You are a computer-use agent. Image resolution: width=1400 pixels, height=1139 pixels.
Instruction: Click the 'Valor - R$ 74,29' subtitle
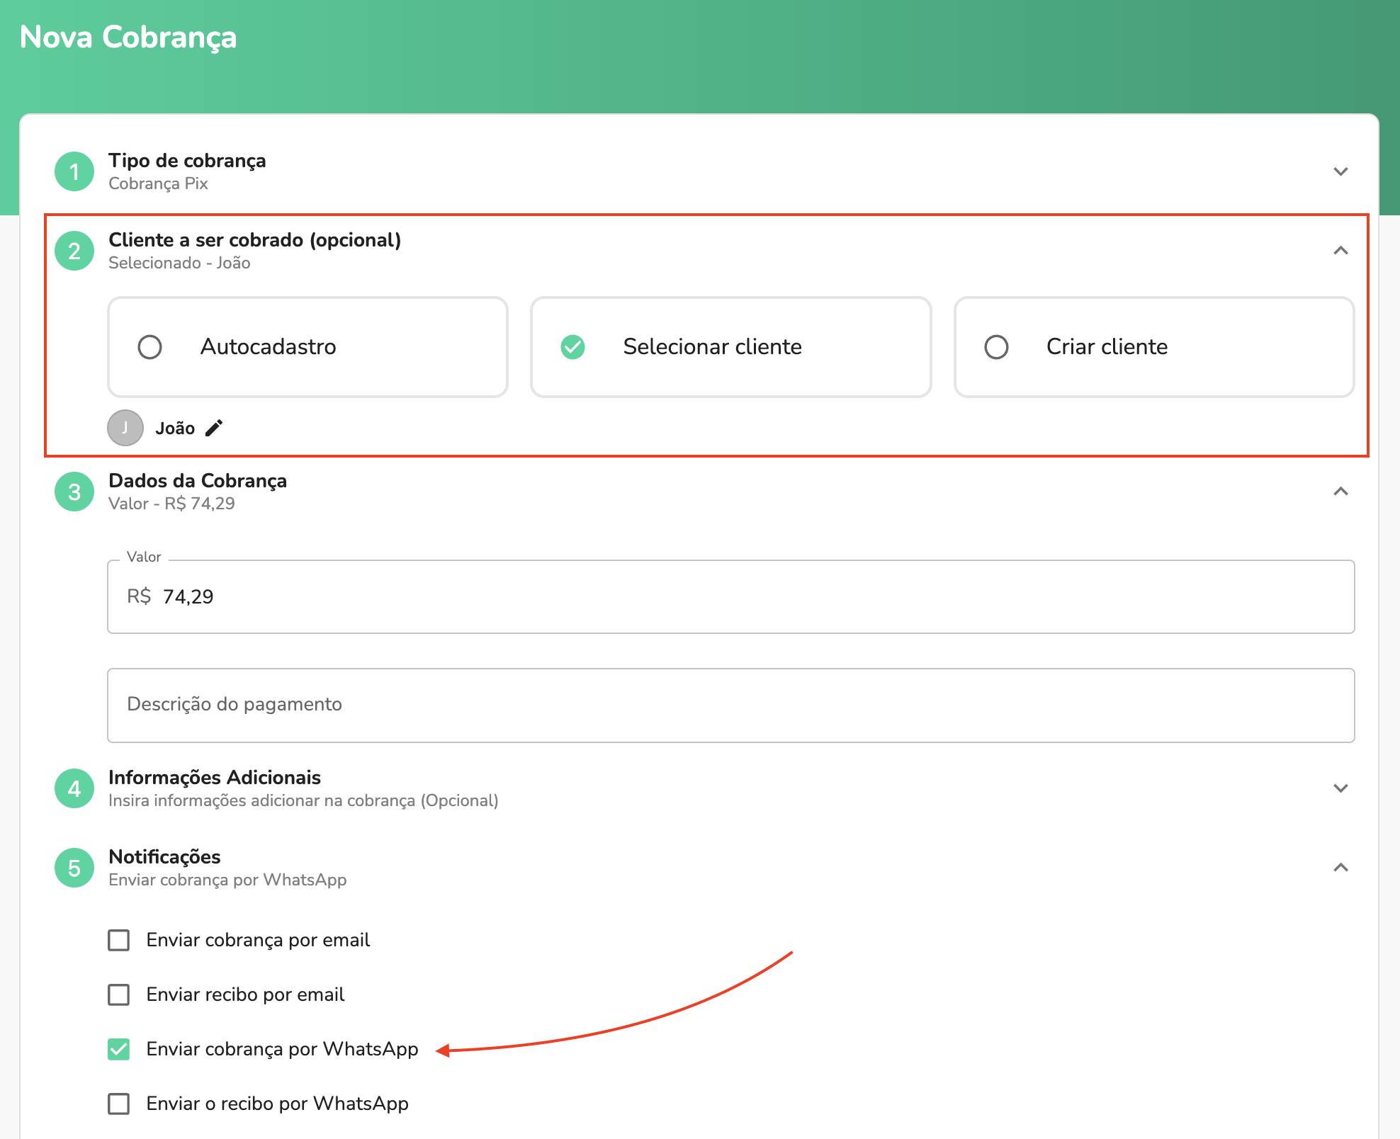(x=171, y=504)
